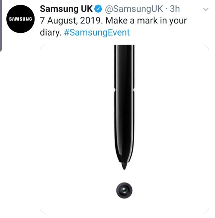Click the blue verified badge
The image size is (215, 218).
[98, 9]
